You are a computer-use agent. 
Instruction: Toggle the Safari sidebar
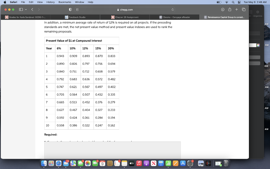(x=20, y=9)
